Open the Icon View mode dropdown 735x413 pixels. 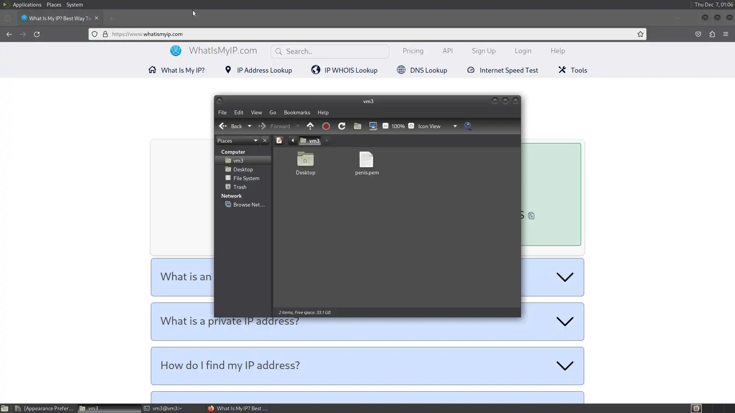(x=455, y=126)
